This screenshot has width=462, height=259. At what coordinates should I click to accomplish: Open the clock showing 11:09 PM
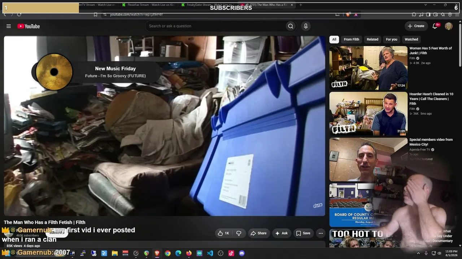click(452, 253)
